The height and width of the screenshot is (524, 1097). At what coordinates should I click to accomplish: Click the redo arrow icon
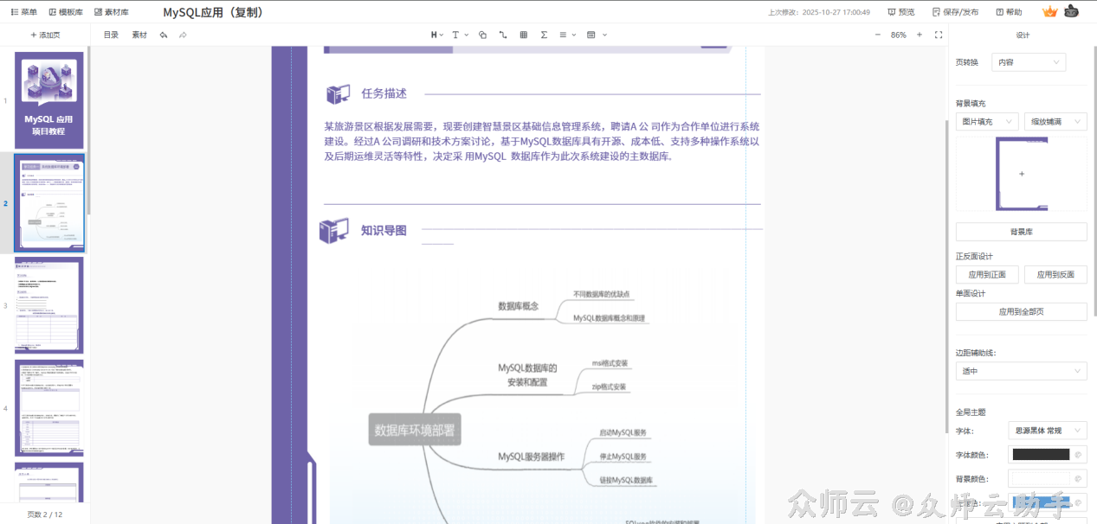pyautogui.click(x=183, y=35)
